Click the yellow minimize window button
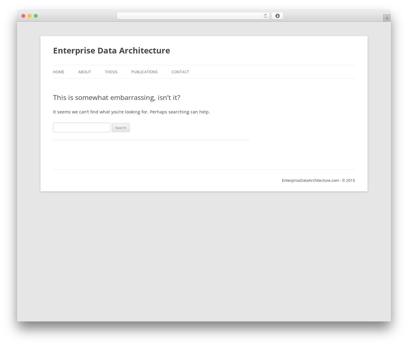The height and width of the screenshot is (346, 408). click(x=30, y=16)
